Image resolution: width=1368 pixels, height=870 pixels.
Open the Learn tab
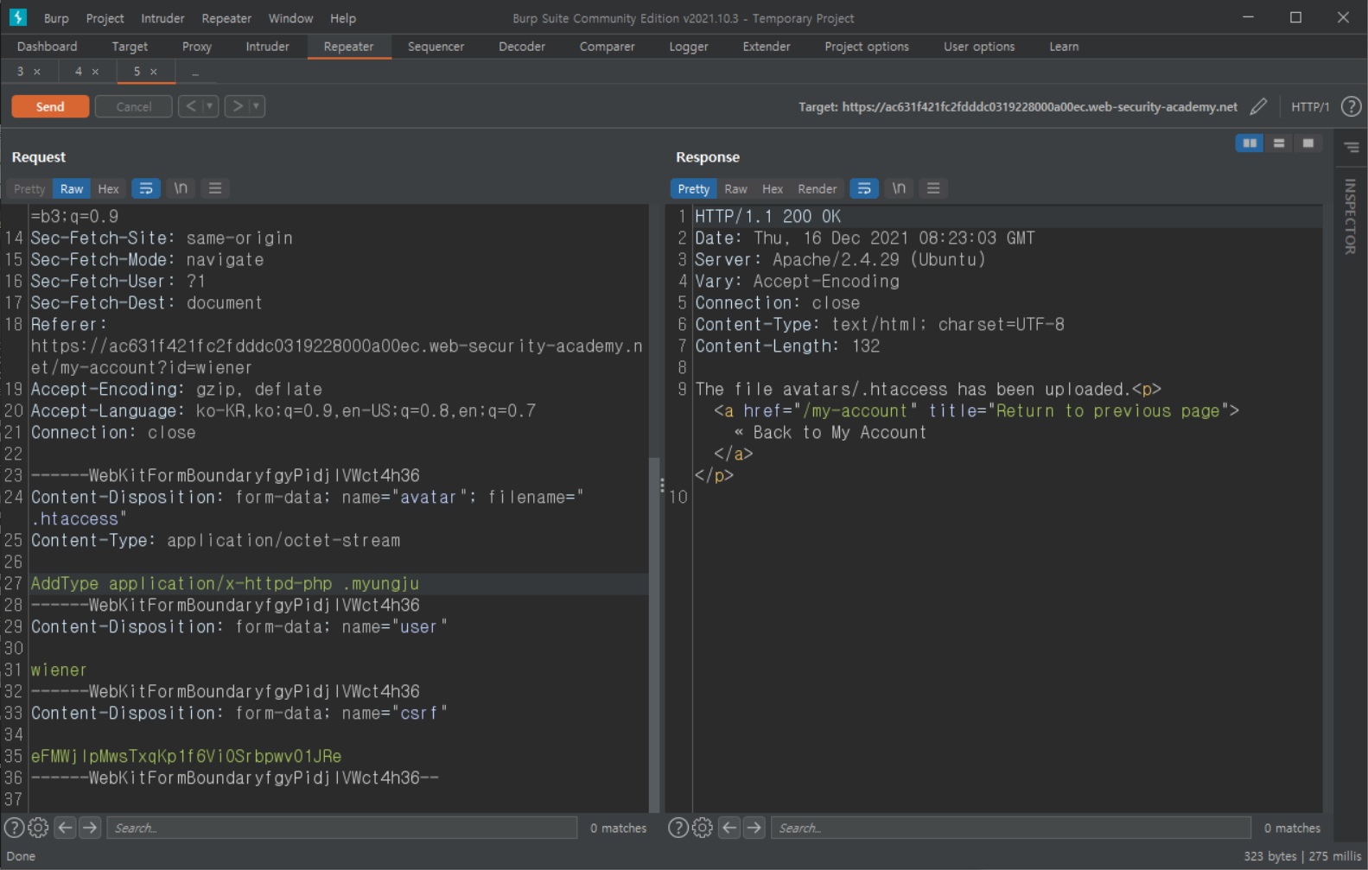point(1064,47)
